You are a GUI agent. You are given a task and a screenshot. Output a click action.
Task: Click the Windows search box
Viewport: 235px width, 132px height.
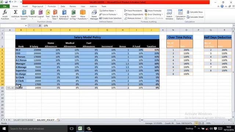click(x=37, y=129)
